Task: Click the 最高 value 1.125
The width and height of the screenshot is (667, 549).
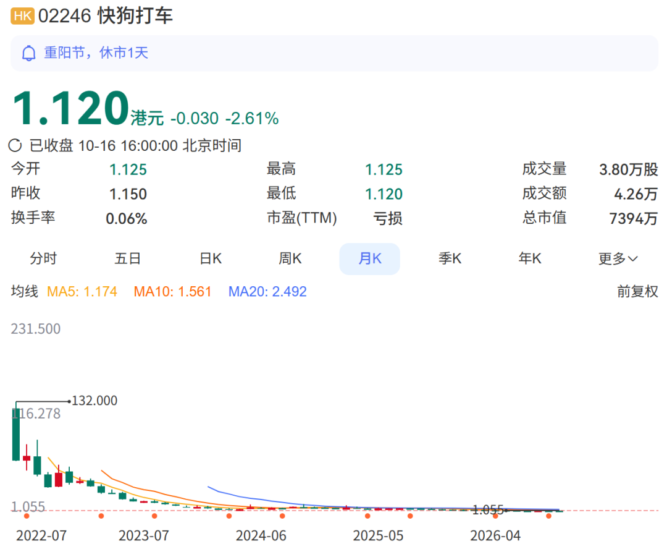Action: coord(384,170)
